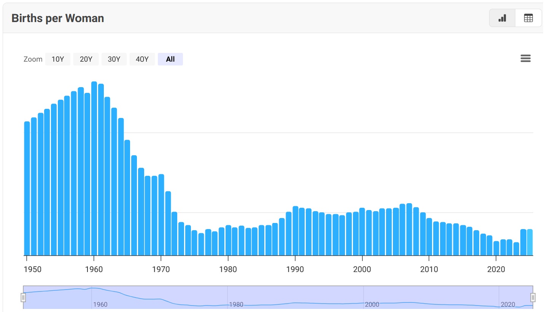
Task: Click the 1990 bar in chart
Action: tap(296, 231)
